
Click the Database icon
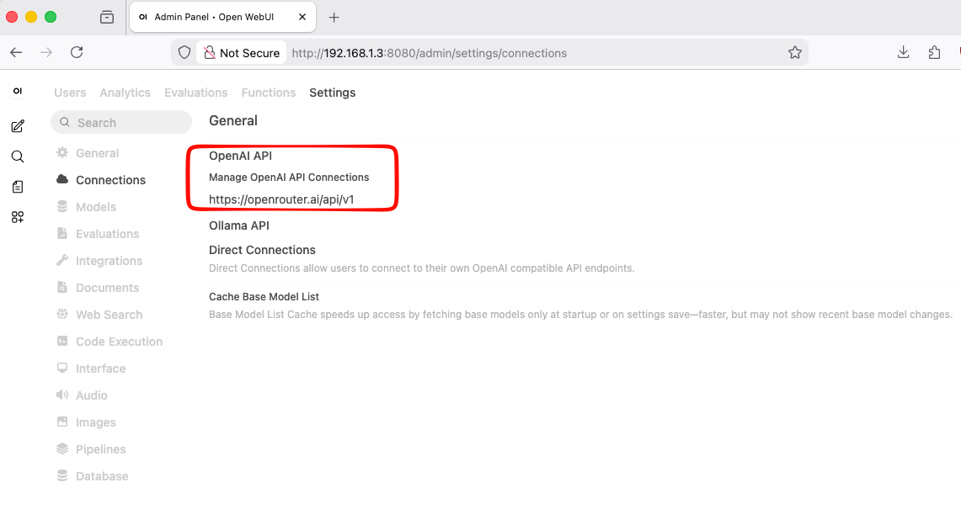click(x=61, y=476)
